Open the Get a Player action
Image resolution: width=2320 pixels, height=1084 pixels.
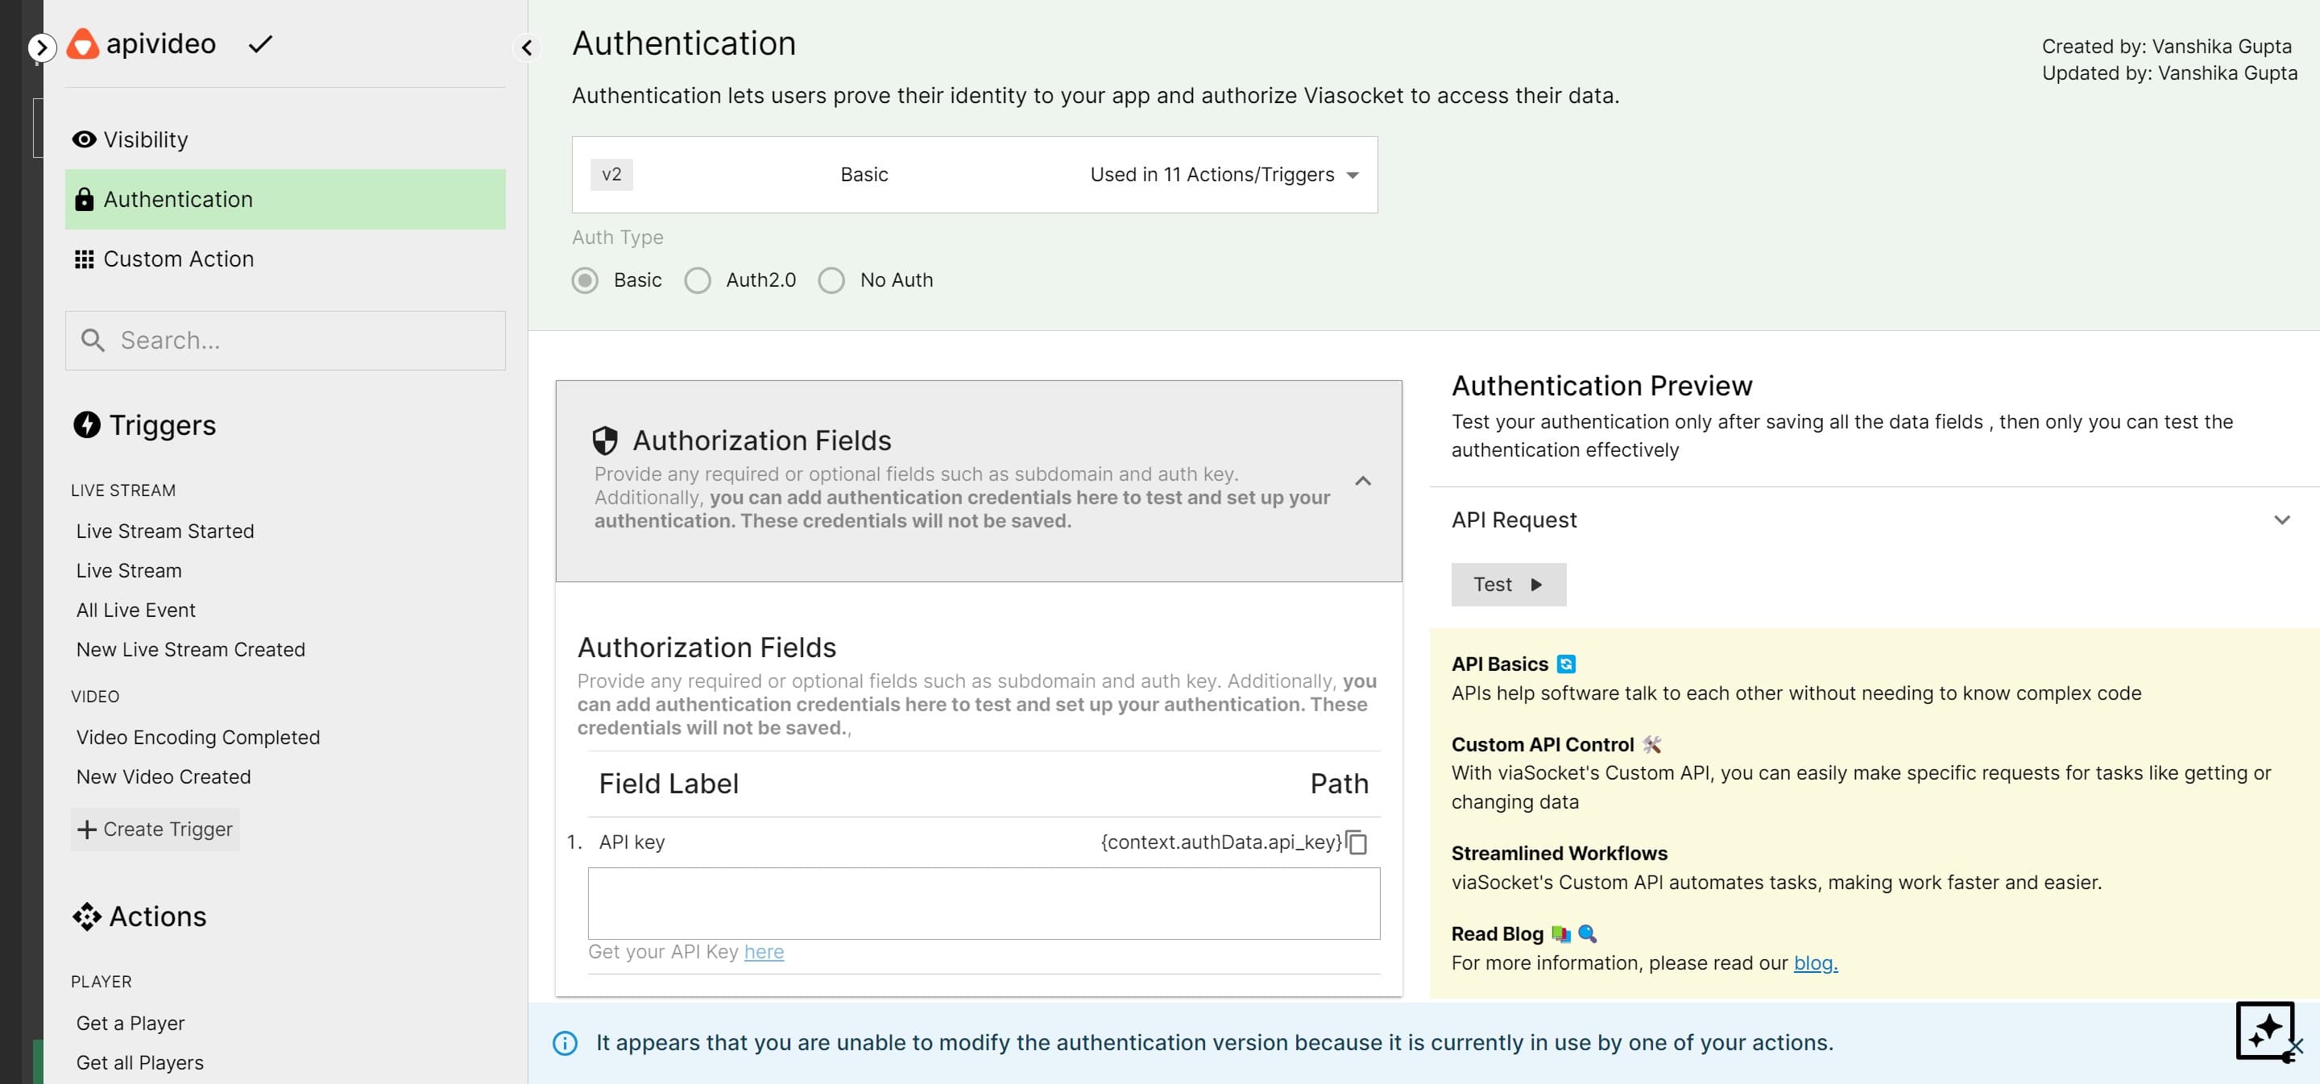pos(130,1024)
